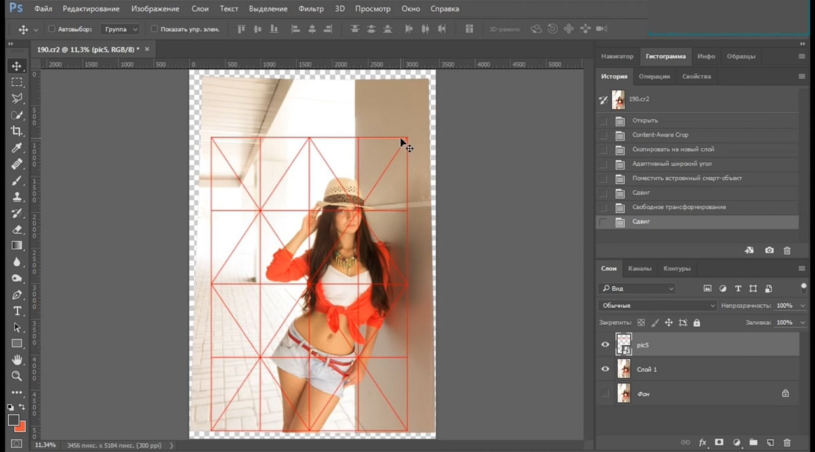Screen dimensions: 815x452
Task: Open the Layers panel options menu
Action: 802,268
